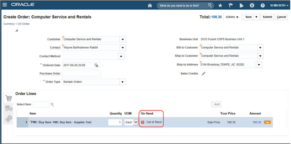
Task: Select the truck Shipment Details tab
Action: point(9,108)
